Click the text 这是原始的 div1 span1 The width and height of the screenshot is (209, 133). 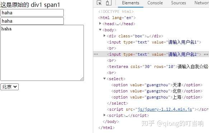(x=30, y=5)
